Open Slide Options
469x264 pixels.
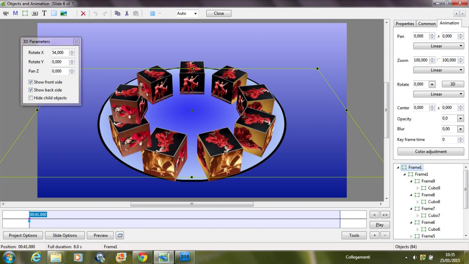pyautogui.click(x=64, y=235)
